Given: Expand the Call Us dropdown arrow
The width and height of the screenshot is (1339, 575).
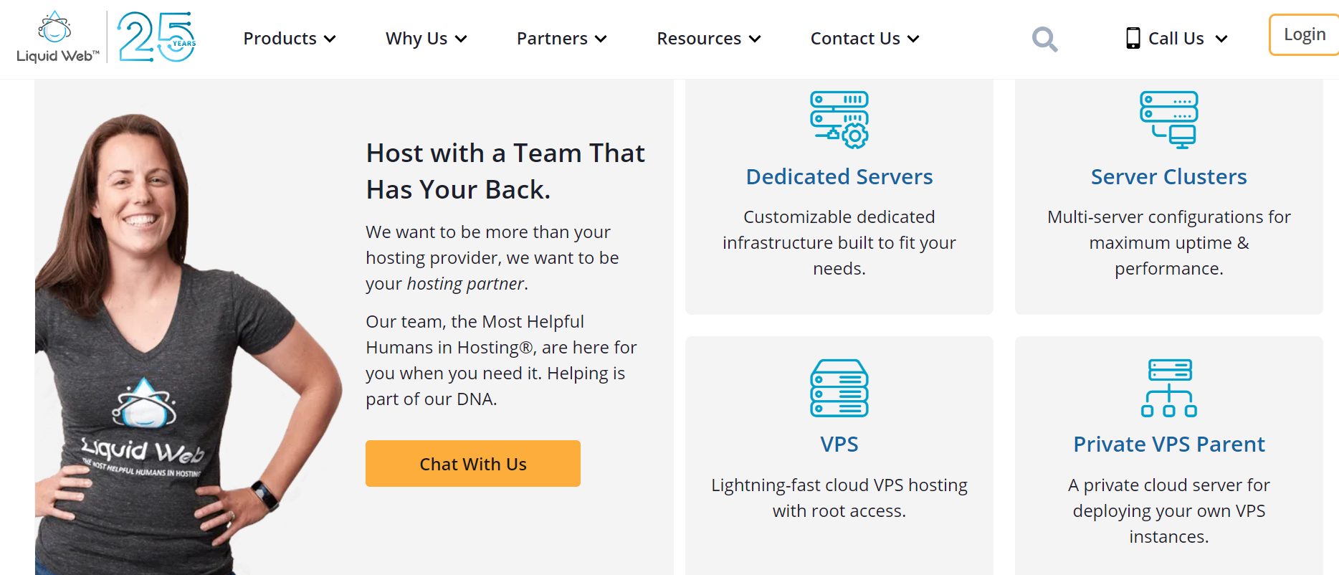Looking at the screenshot, I should [x=1221, y=39].
